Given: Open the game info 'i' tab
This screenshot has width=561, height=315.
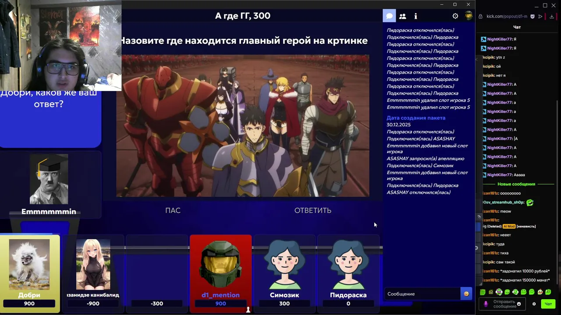Looking at the screenshot, I should pos(415,16).
